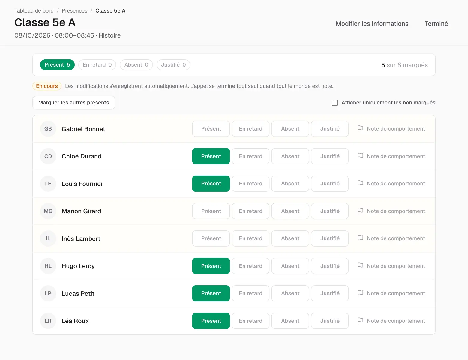468x360 pixels.
Task: Filter by the 'En retard 0' chip
Action: 97,65
